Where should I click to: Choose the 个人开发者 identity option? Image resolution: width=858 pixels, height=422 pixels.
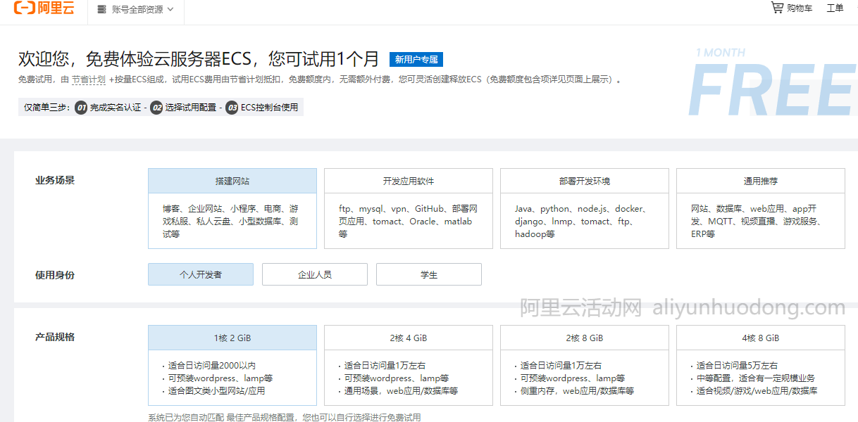[x=201, y=274]
